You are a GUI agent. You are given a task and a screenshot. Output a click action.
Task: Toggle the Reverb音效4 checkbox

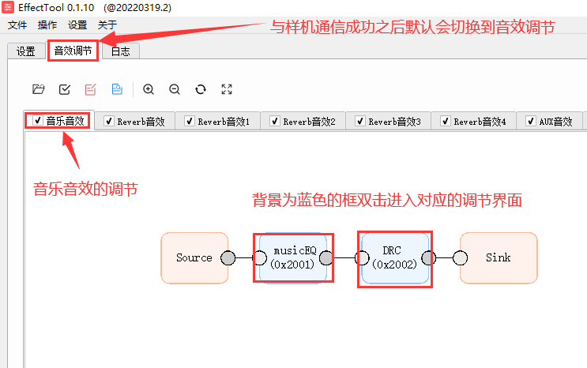click(446, 121)
